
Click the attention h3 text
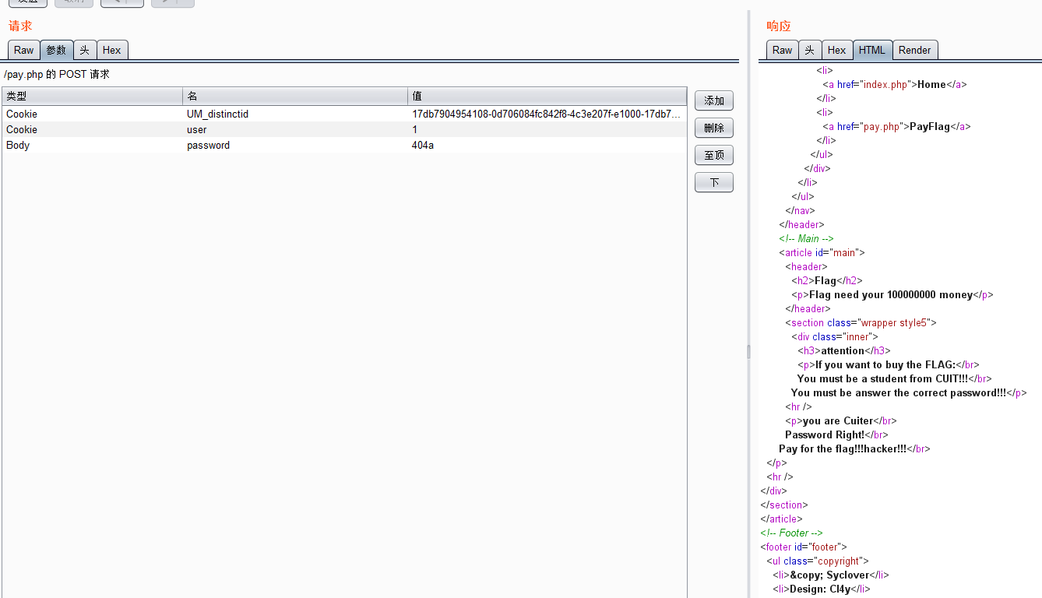843,350
